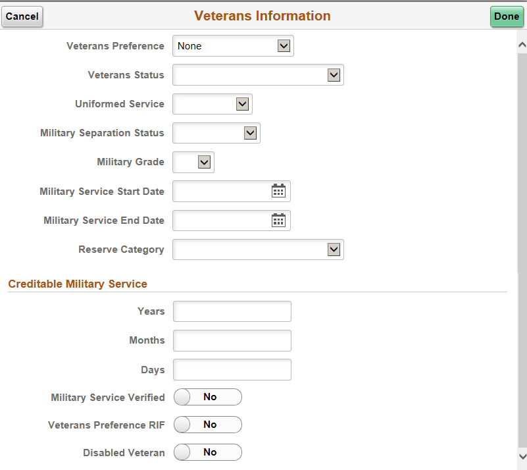Click the Reserve Category dropdown arrow
Screen dimensions: 527x470
pos(335,249)
